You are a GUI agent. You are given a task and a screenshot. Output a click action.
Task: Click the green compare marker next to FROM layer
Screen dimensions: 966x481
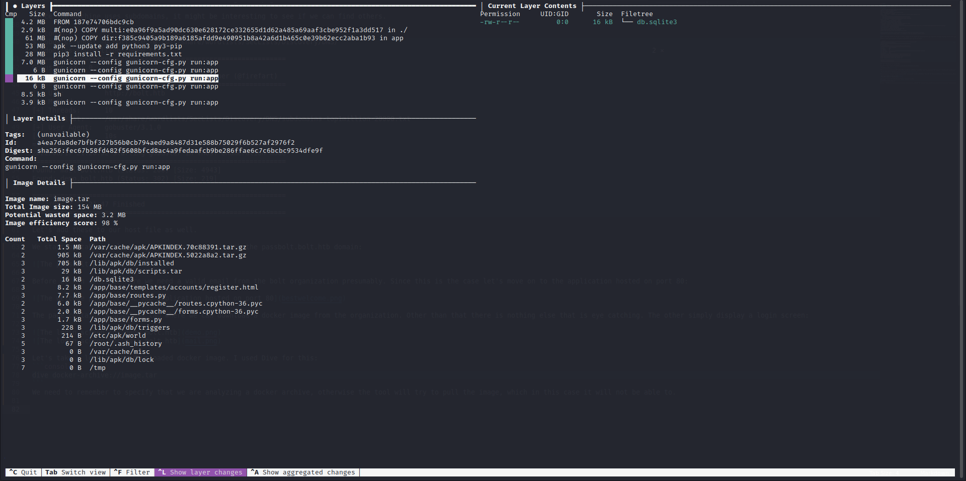pyautogui.click(x=9, y=22)
